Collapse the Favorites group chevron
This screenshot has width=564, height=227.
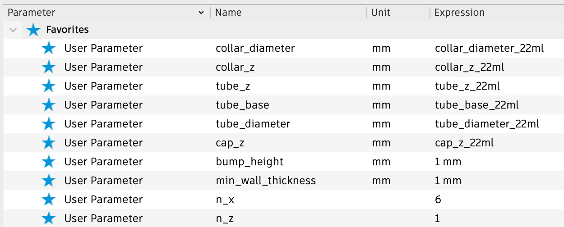click(14, 30)
